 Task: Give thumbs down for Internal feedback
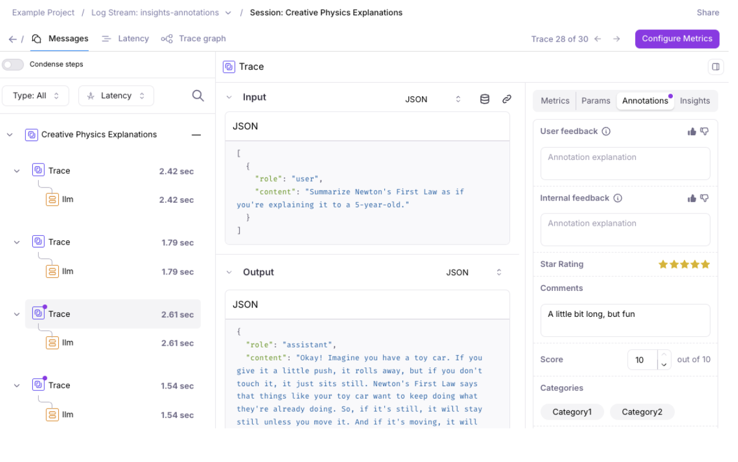pyautogui.click(x=705, y=198)
